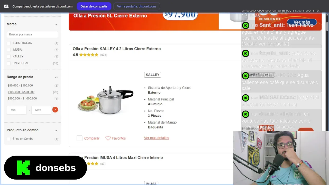The width and height of the screenshot is (329, 185).
Task: Collapse the Producto en combo section
Action: tap(56, 130)
